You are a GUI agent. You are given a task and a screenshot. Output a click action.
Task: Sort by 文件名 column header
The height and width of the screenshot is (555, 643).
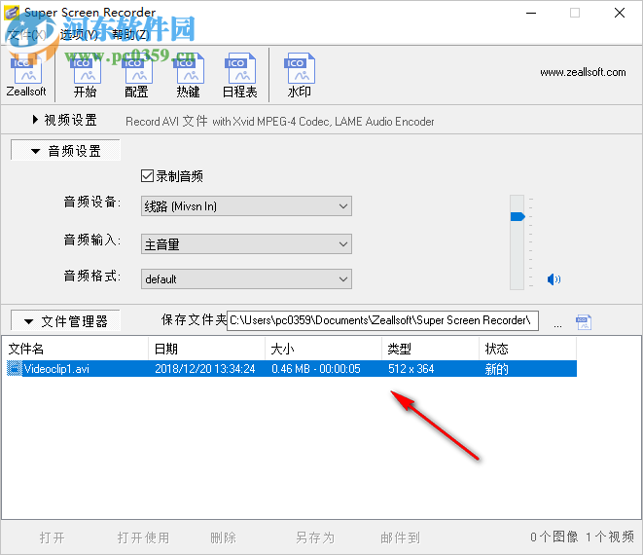(76, 349)
